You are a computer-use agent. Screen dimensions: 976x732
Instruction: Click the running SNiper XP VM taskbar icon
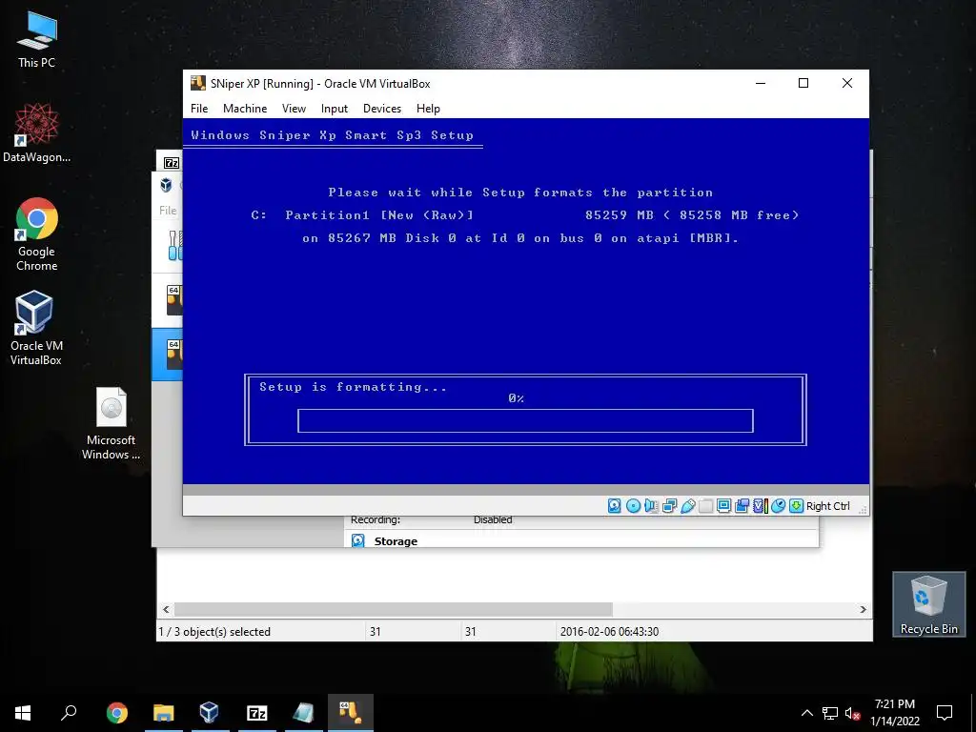point(351,713)
